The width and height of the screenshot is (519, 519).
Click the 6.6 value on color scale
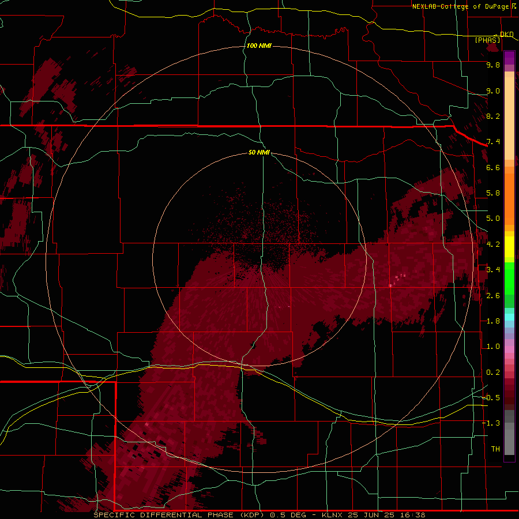tap(493, 167)
